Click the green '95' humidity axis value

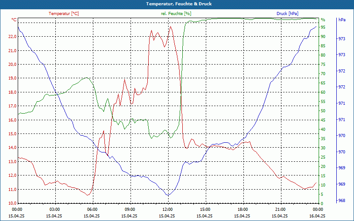coord(323,27)
